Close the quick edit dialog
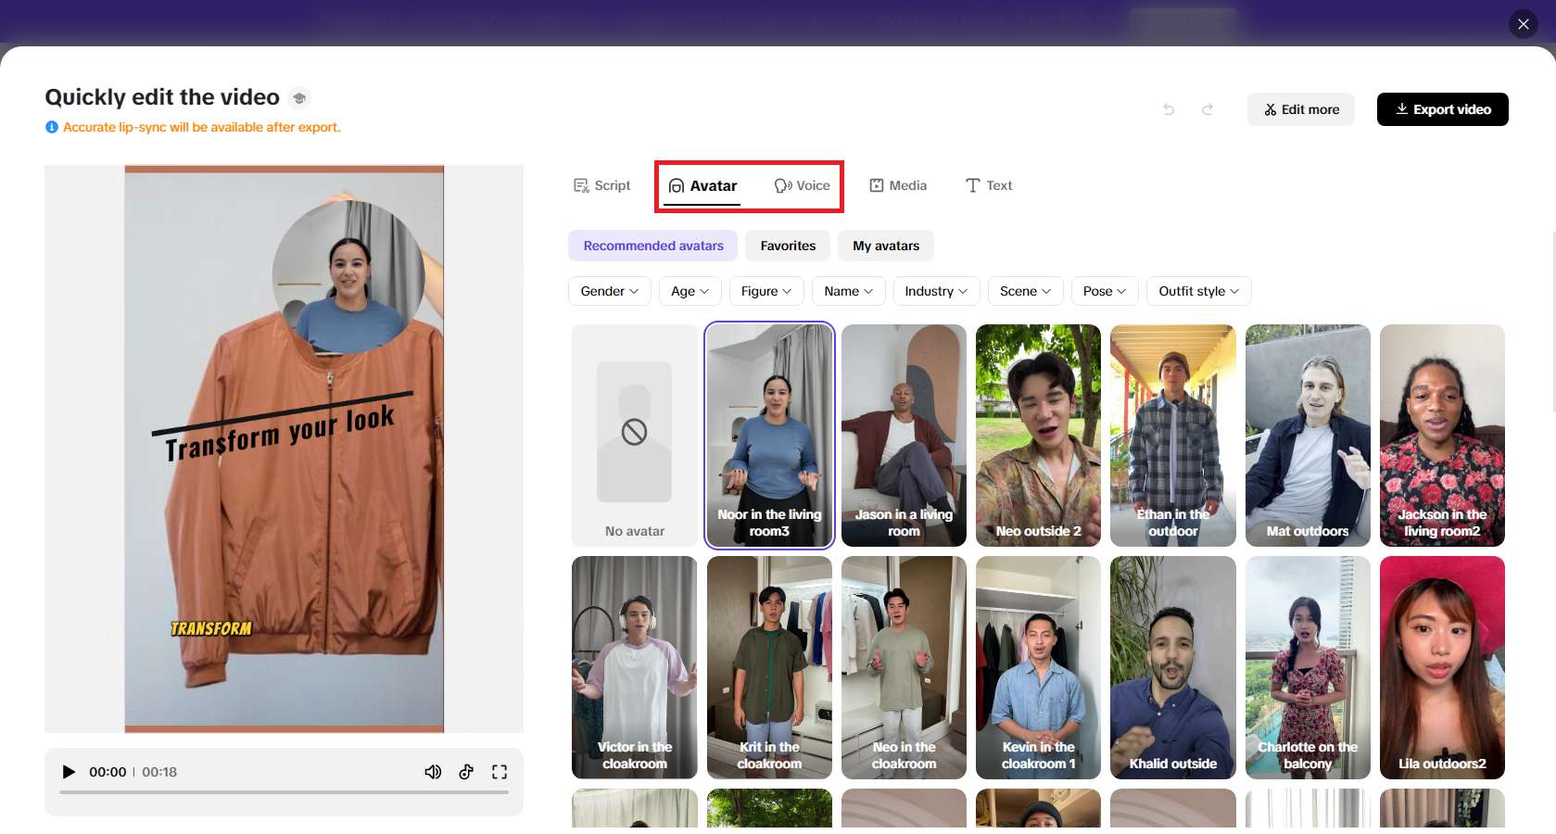This screenshot has width=1556, height=834. click(x=1523, y=24)
